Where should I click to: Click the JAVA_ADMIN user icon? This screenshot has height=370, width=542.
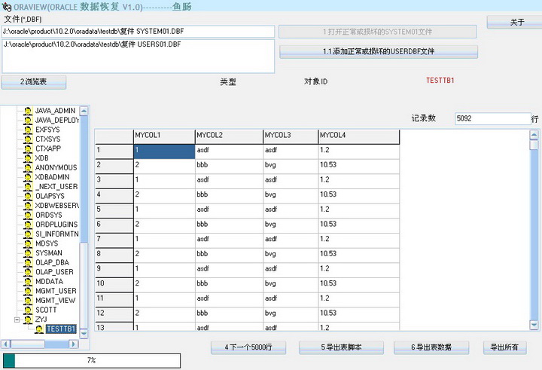(x=27, y=111)
